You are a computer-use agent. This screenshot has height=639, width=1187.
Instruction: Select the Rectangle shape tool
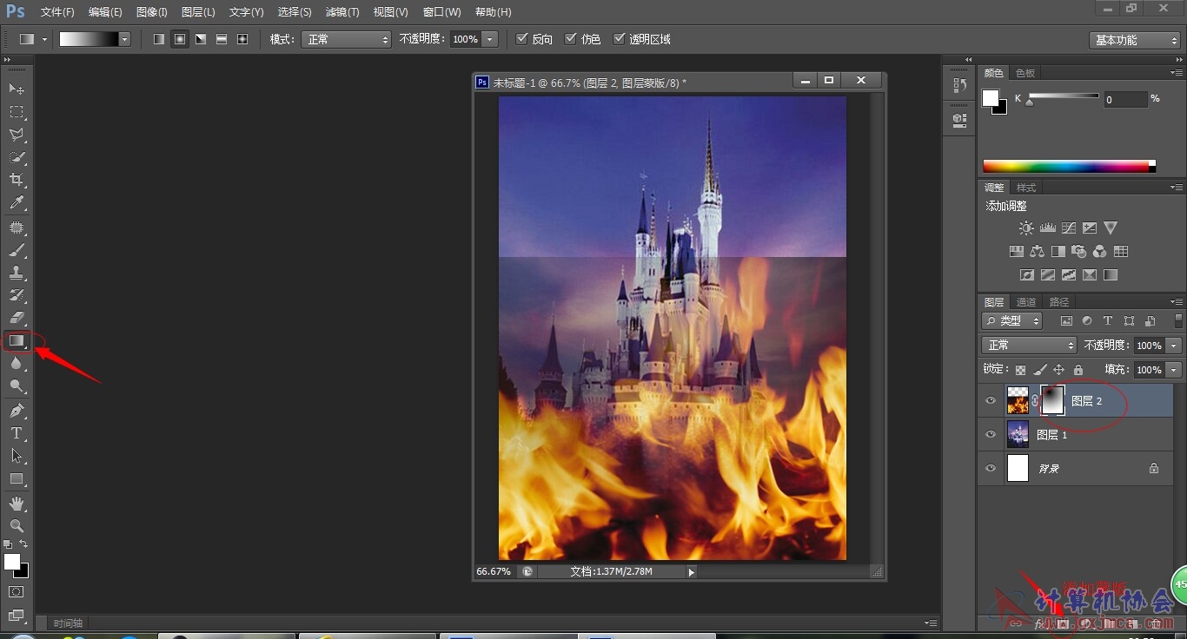pyautogui.click(x=17, y=478)
